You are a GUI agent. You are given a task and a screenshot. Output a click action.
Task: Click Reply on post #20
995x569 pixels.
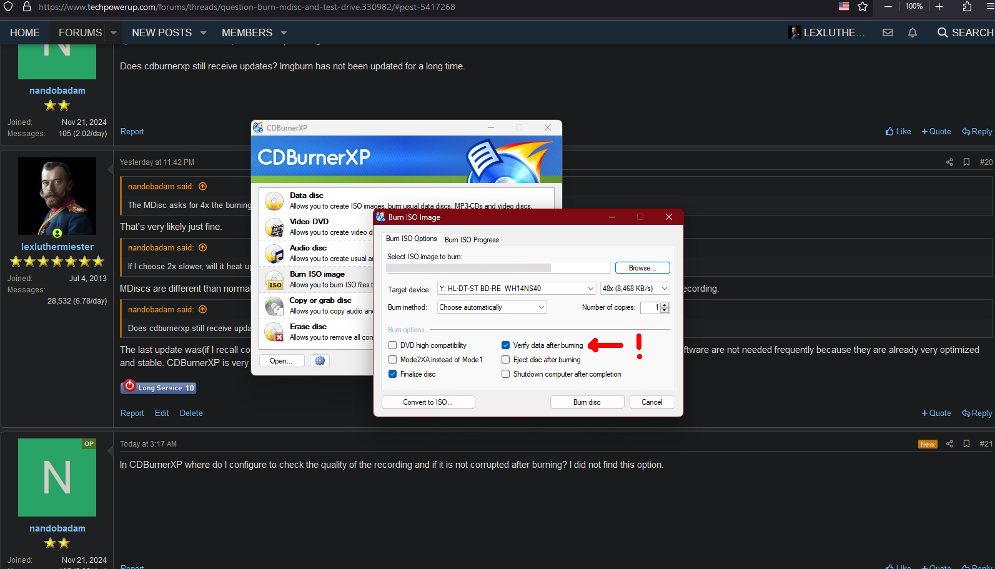tap(977, 413)
